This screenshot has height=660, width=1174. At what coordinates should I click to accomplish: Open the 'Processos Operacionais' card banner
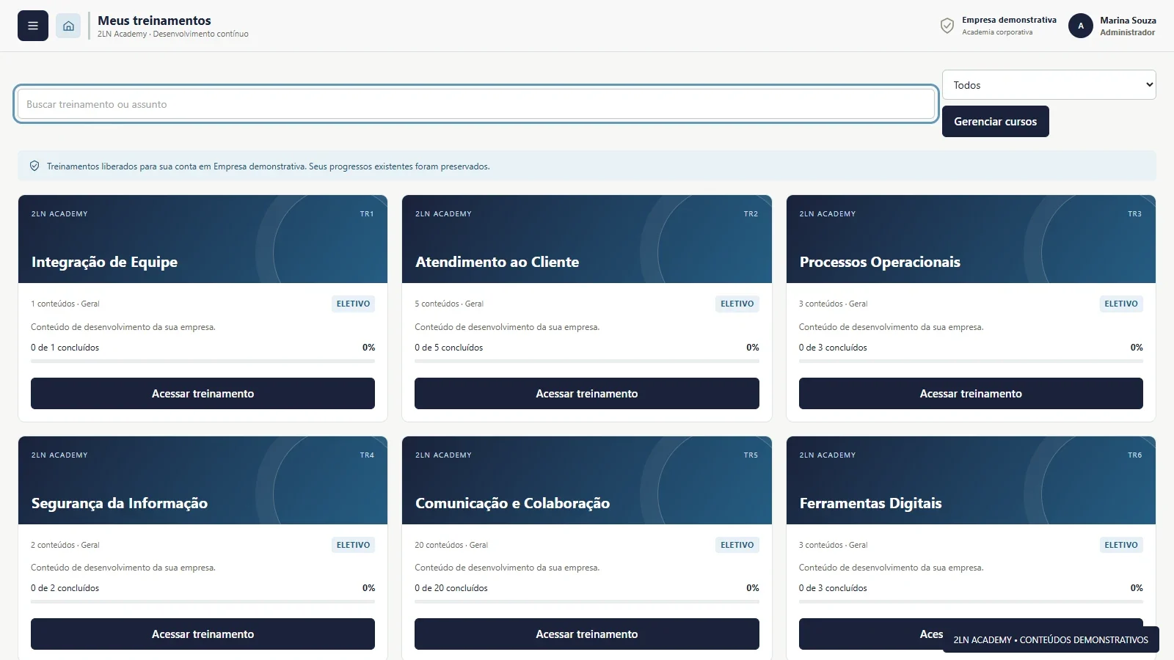[x=971, y=239]
